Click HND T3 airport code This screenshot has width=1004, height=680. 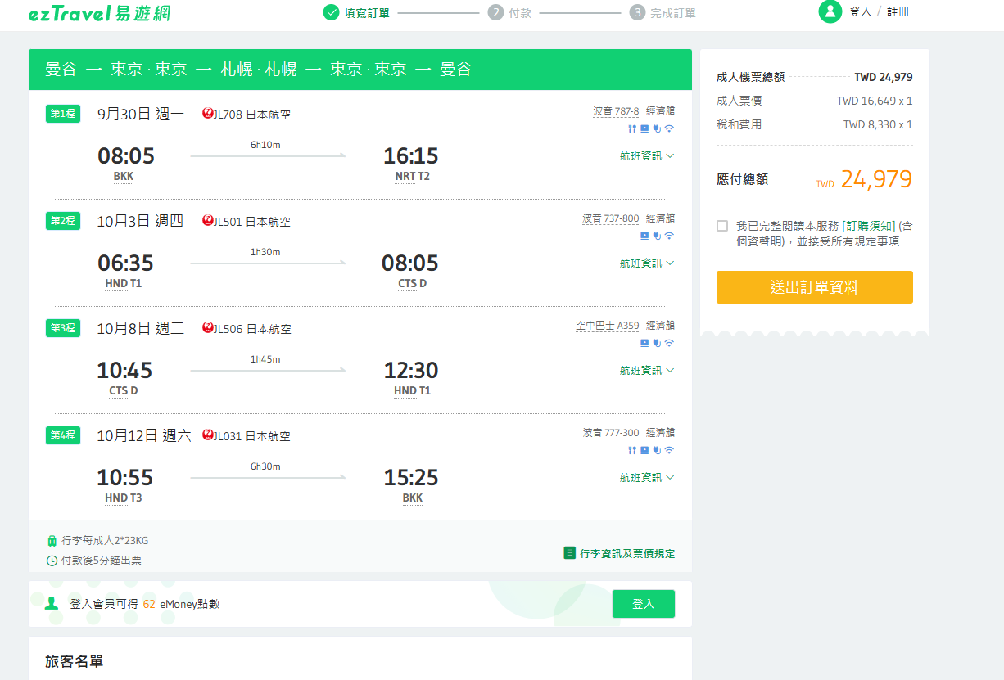pyautogui.click(x=124, y=498)
